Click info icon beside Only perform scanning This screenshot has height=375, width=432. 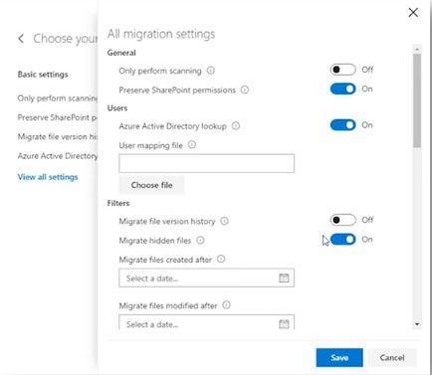tap(211, 71)
